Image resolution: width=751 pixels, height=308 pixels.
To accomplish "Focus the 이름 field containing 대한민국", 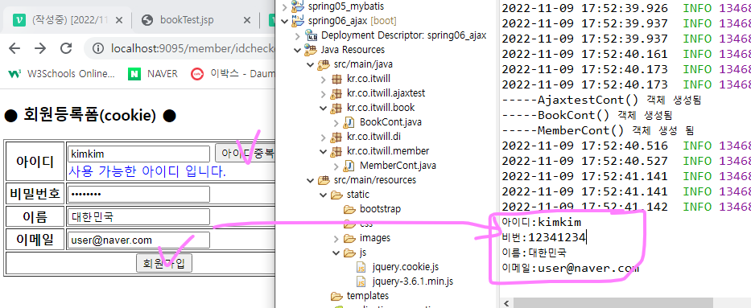I will pyautogui.click(x=139, y=216).
